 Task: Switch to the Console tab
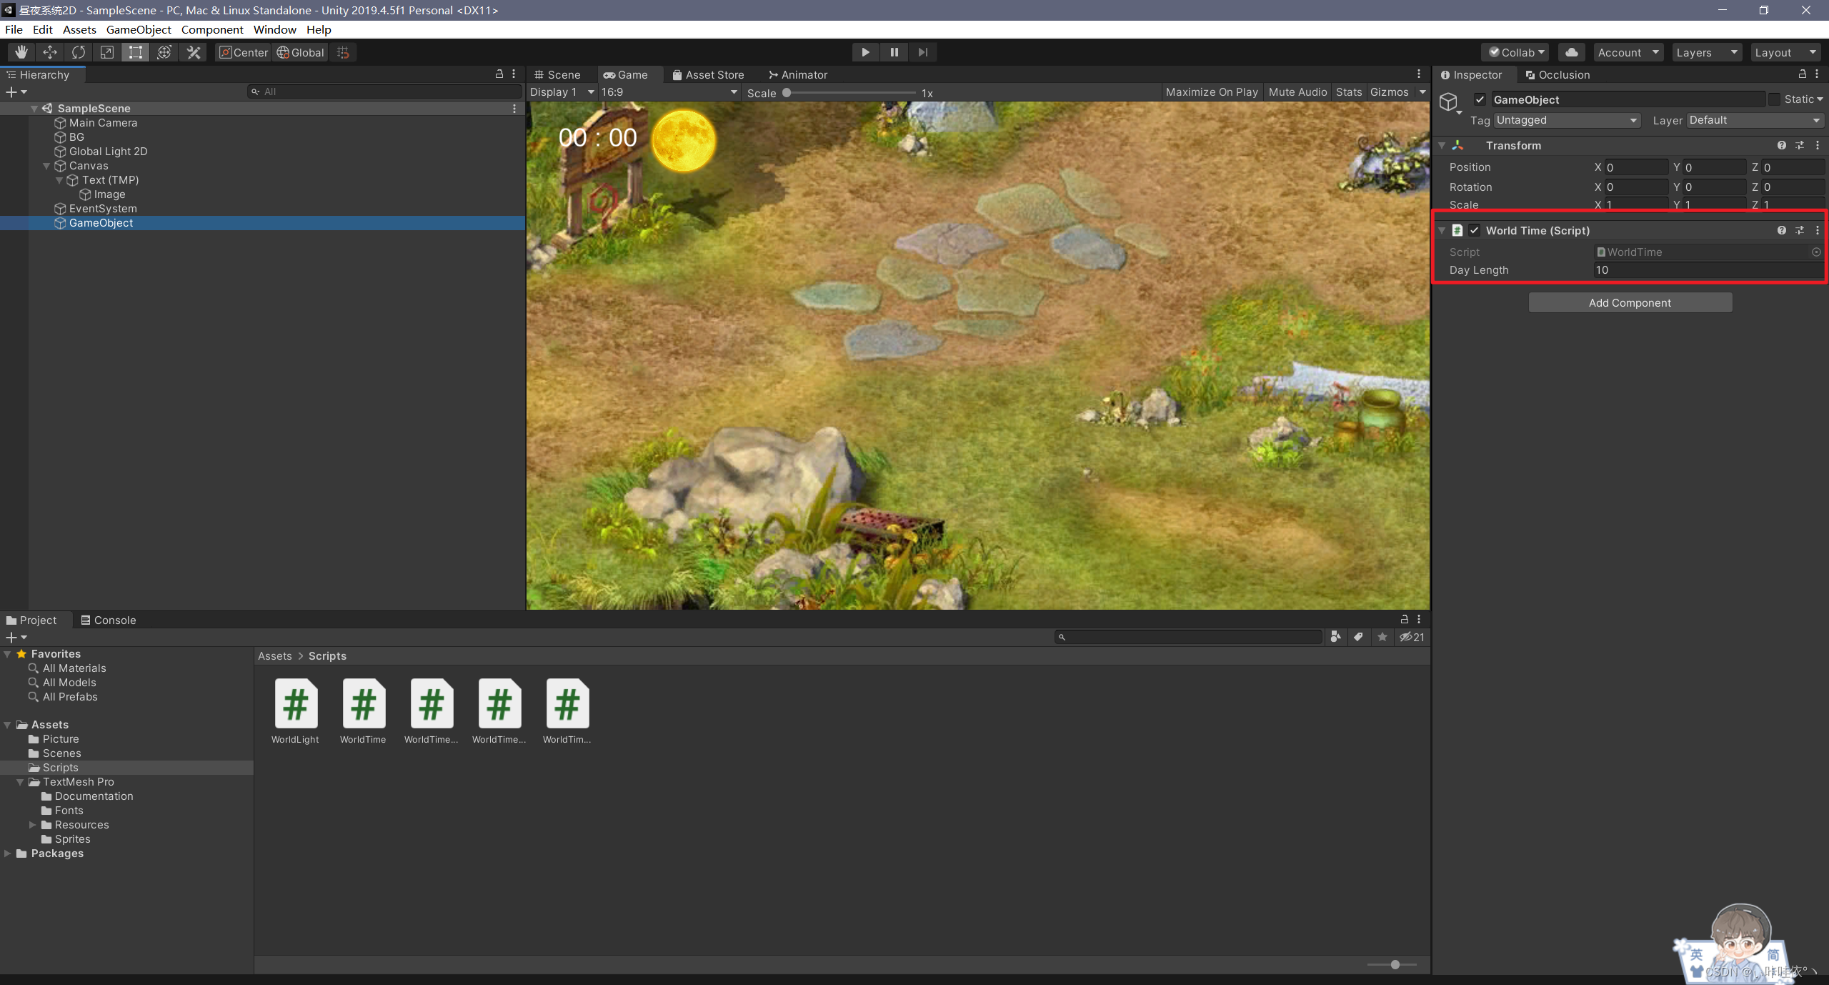point(109,620)
